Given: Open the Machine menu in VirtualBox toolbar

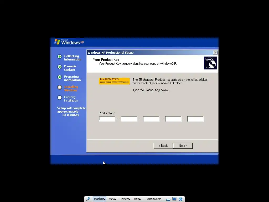Looking at the screenshot, I should [100, 199].
